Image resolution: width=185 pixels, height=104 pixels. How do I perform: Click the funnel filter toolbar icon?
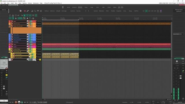(38, 11)
